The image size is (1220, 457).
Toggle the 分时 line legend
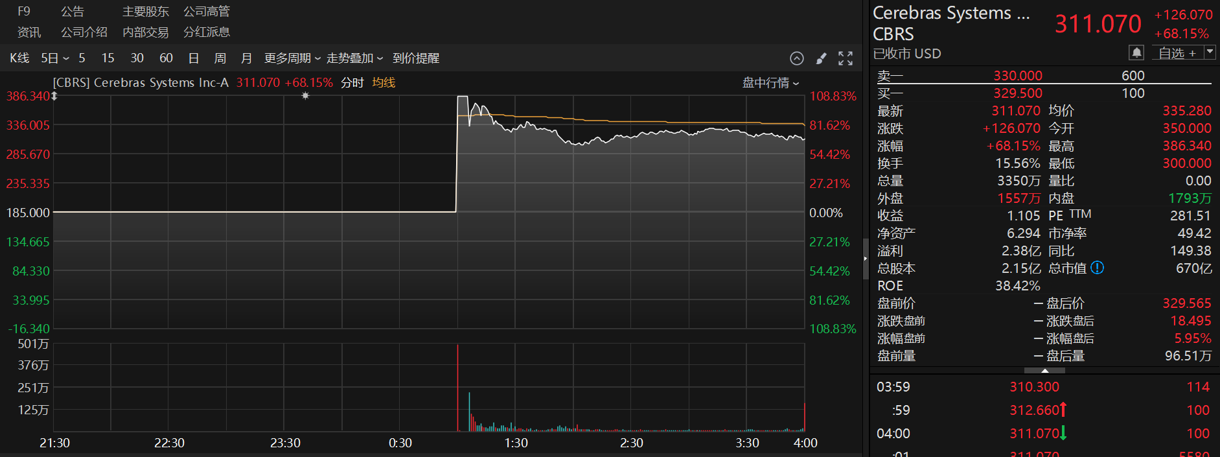(x=352, y=82)
